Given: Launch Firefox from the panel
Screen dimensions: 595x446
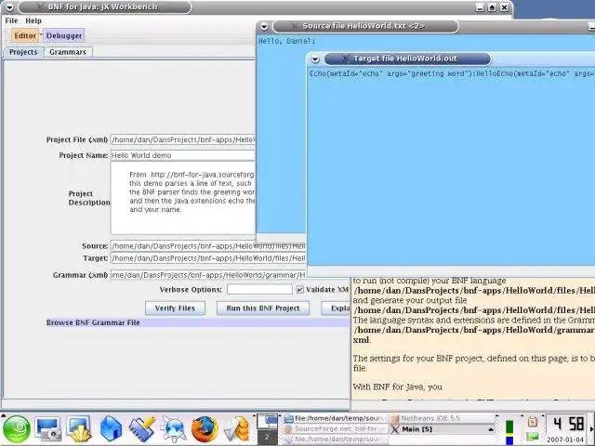Looking at the screenshot, I should (x=205, y=429).
